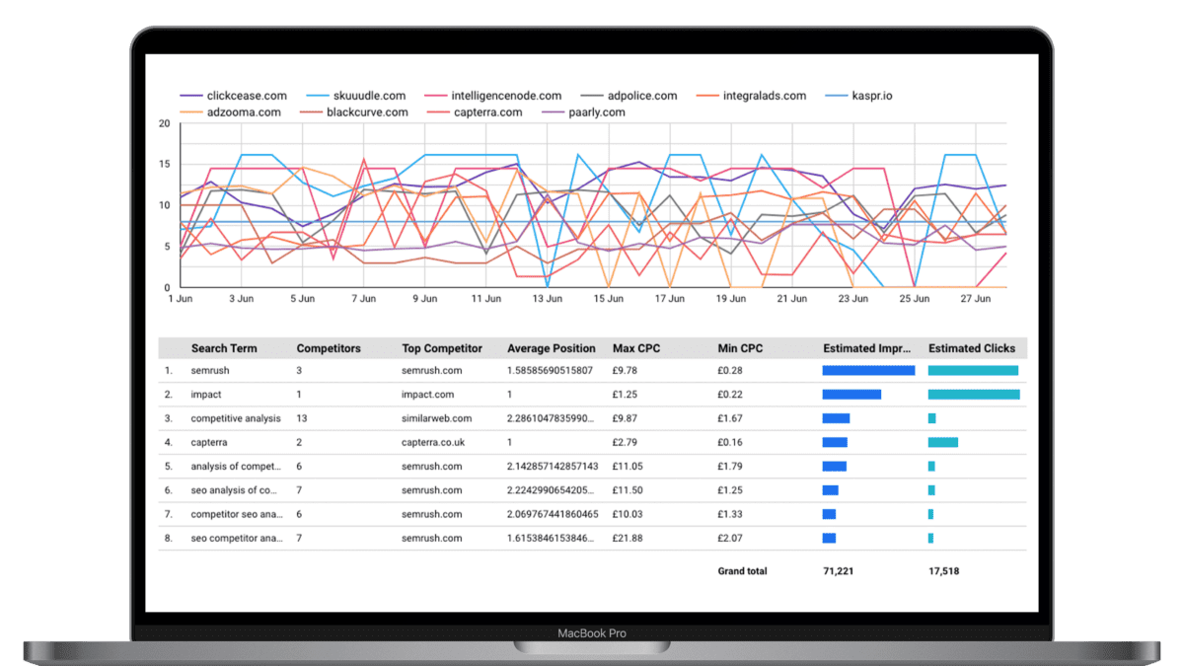
Task: Toggle the skuuudle.com legend entry
Action: click(367, 96)
